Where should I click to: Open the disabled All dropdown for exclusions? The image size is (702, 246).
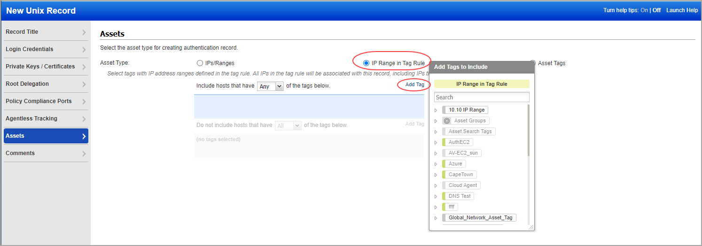pos(288,126)
